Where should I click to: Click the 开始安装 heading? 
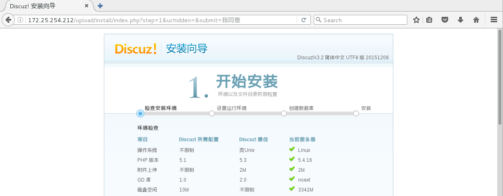(247, 82)
